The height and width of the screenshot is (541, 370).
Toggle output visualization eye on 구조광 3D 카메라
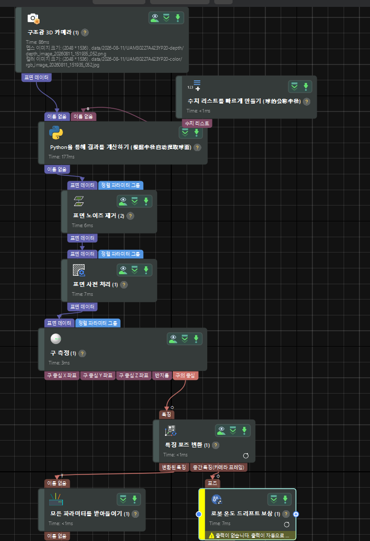[155, 17]
